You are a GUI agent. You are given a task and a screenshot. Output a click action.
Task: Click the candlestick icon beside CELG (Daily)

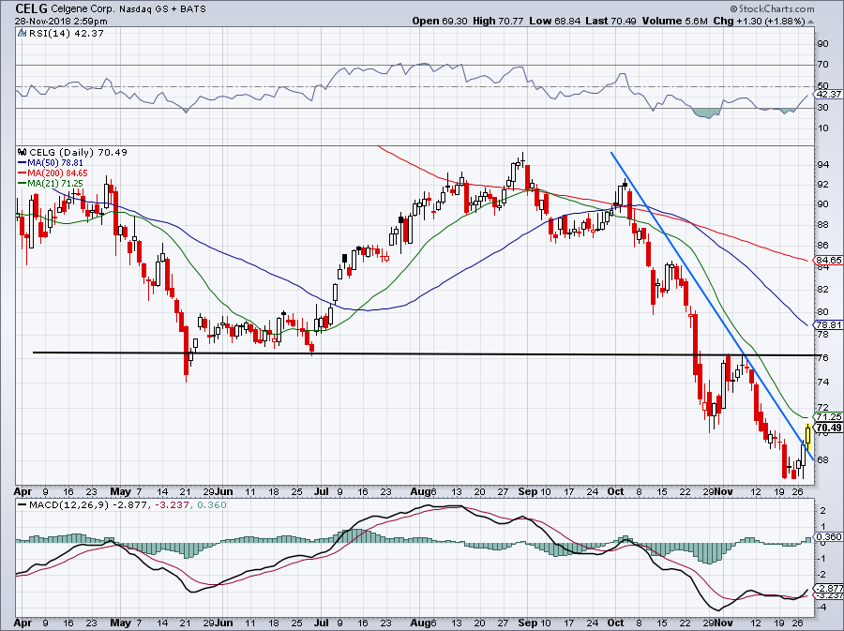click(x=23, y=152)
